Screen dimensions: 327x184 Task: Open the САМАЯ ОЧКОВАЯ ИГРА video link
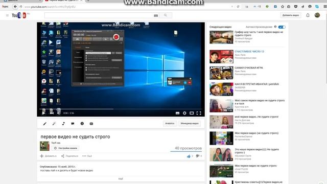249,68
